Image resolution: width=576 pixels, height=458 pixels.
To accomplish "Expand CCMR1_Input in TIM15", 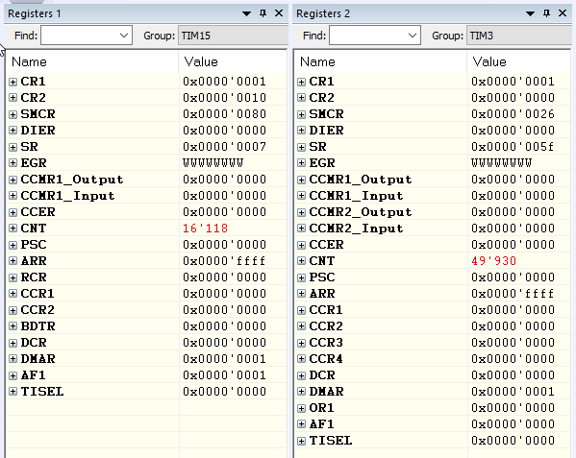I will coord(13,196).
